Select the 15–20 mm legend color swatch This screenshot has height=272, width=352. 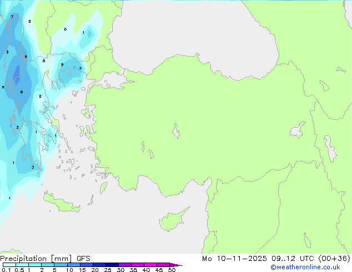[87, 265]
